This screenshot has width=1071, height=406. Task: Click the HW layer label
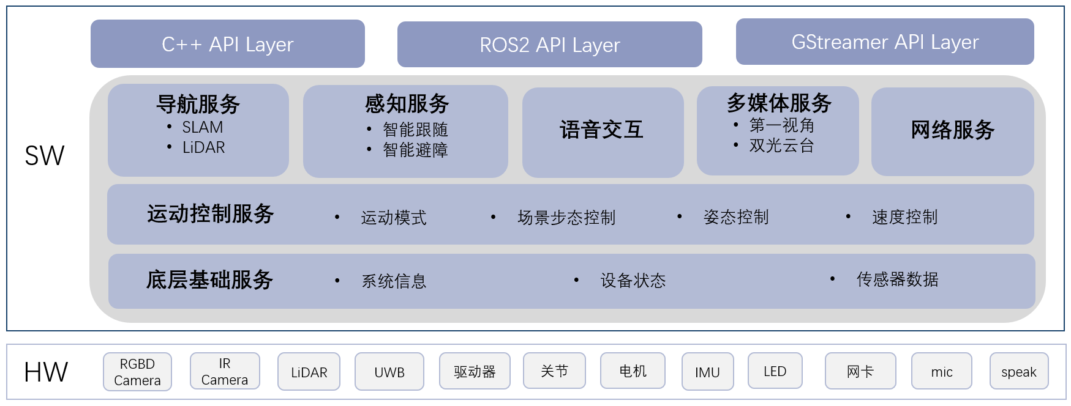click(x=45, y=372)
